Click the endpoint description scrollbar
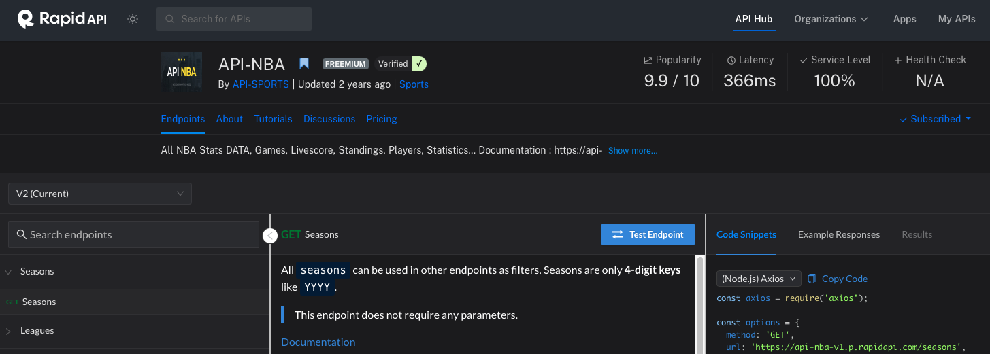 click(699, 304)
